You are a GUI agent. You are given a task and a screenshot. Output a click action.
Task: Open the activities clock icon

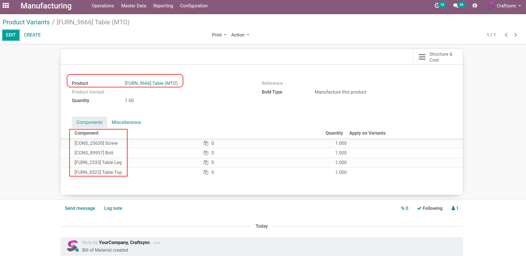pyautogui.click(x=437, y=5)
